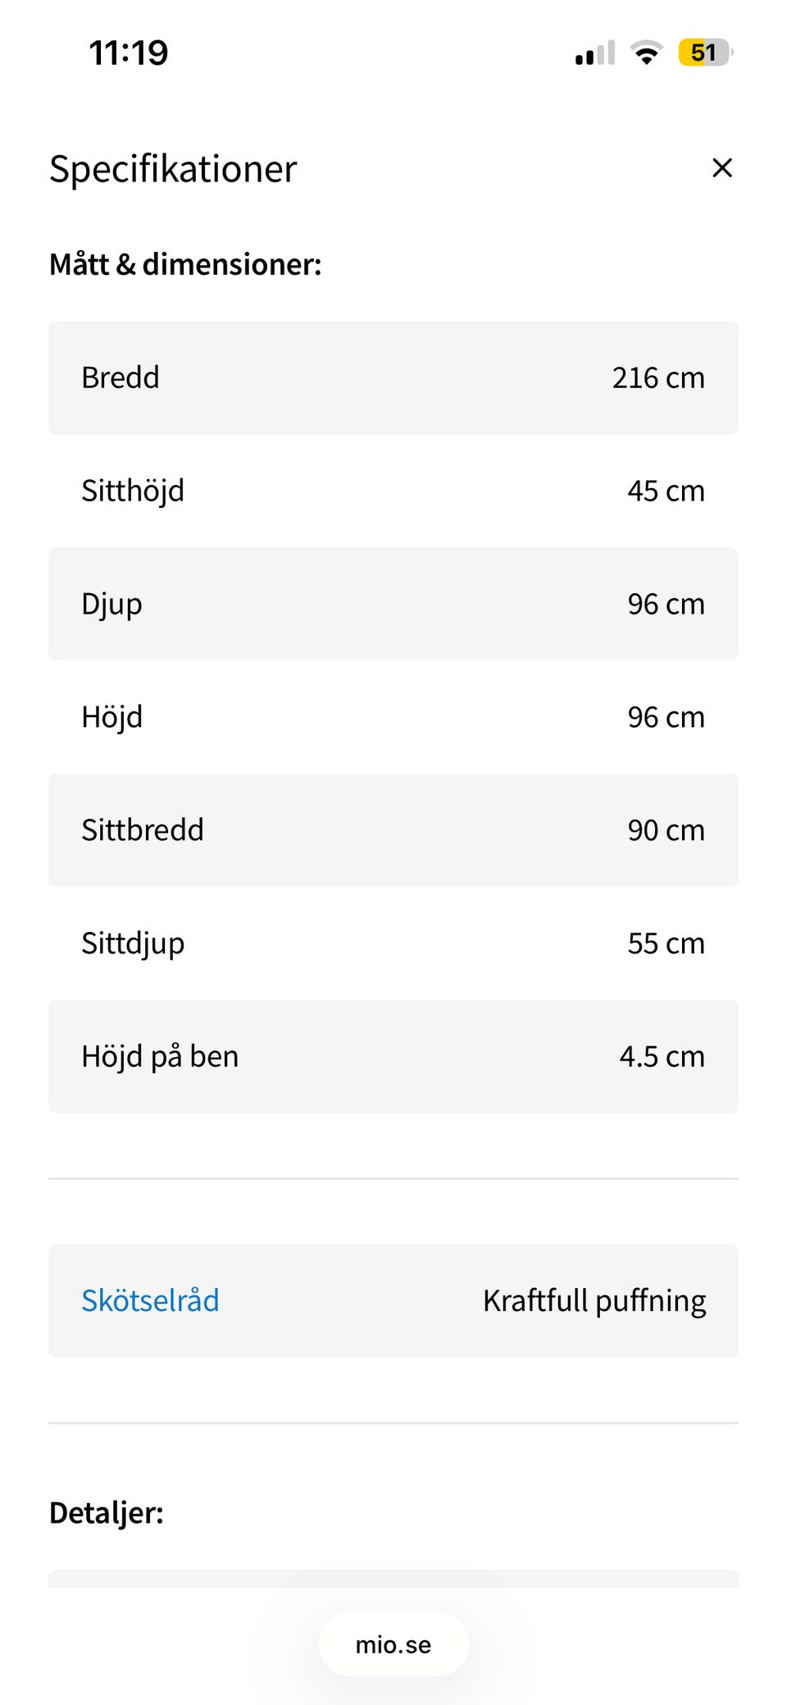
Task: Select the Höjd row label
Action: 112,717
